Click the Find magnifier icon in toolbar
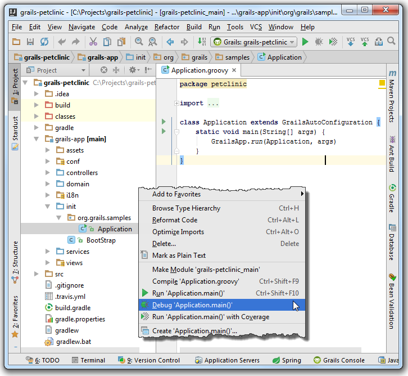Screen dimensions: 408x376 click(x=138, y=42)
